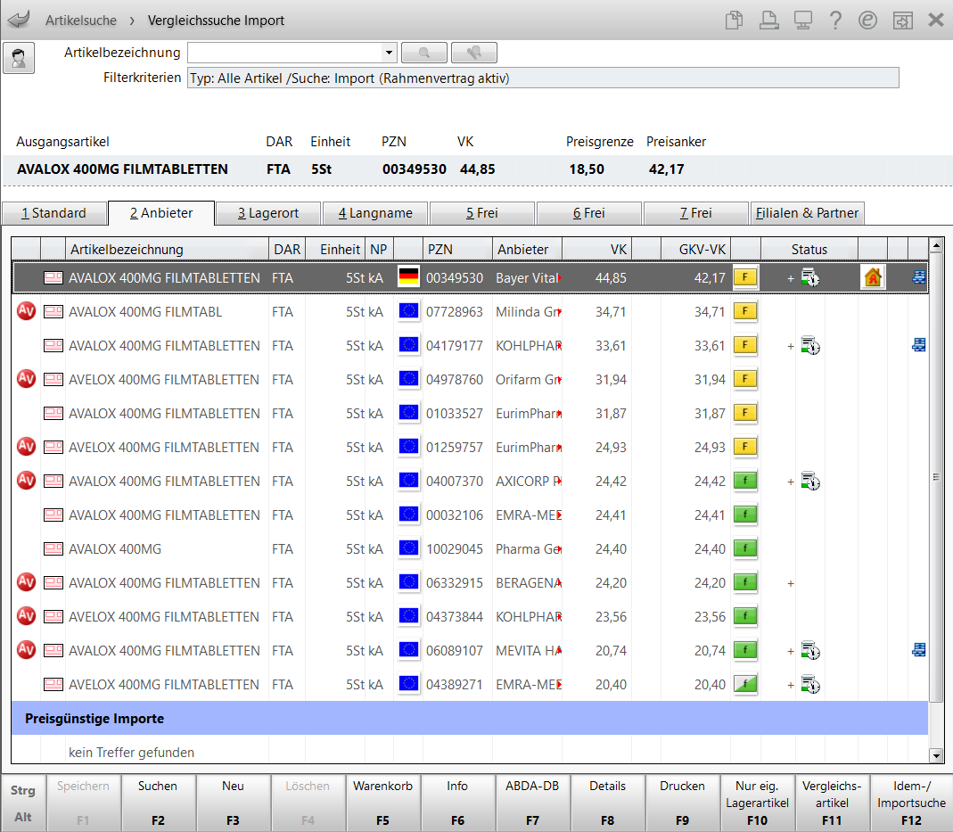953x832 pixels.
Task: Click the delivery status icon in row 04007370
Action: click(810, 482)
